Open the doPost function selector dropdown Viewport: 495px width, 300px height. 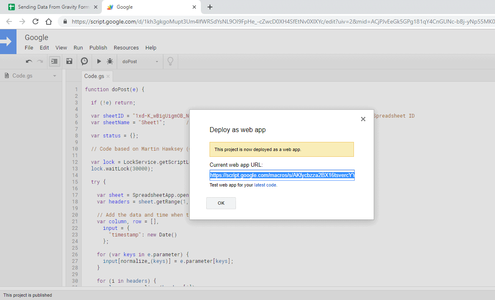pos(140,61)
